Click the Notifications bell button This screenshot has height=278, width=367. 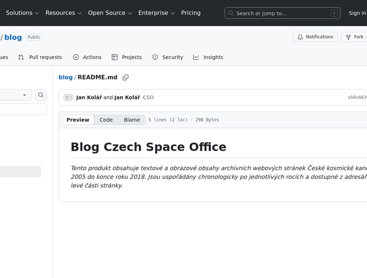pyautogui.click(x=315, y=37)
